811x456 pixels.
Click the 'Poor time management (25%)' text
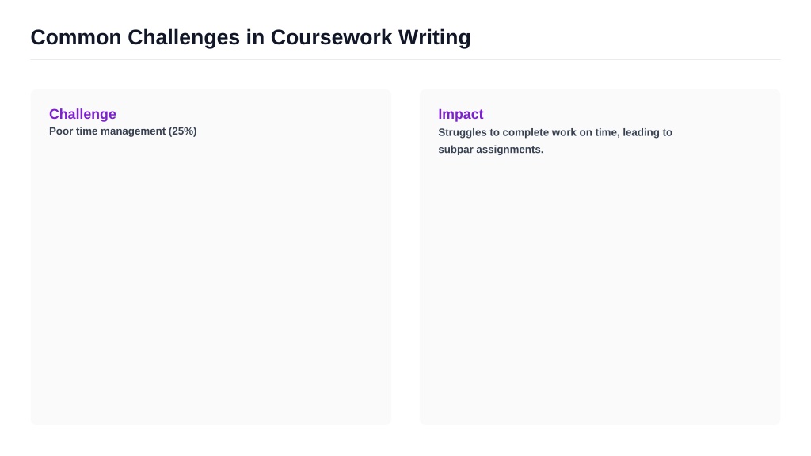pos(123,131)
